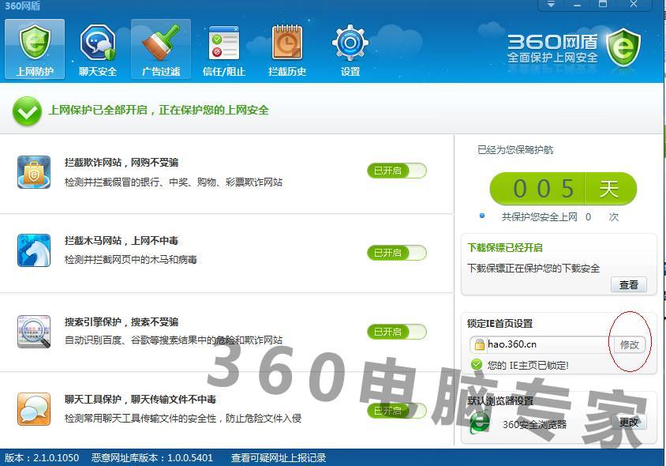Click 版本：2.1.0.1050 in status bar
Screen dimensions: 666x466
(42, 458)
